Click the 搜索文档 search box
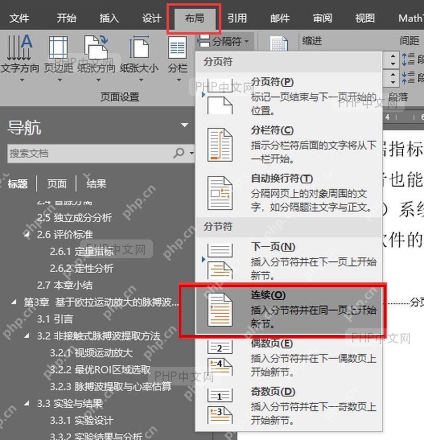Screen dimensions: 424x440 pos(89,153)
